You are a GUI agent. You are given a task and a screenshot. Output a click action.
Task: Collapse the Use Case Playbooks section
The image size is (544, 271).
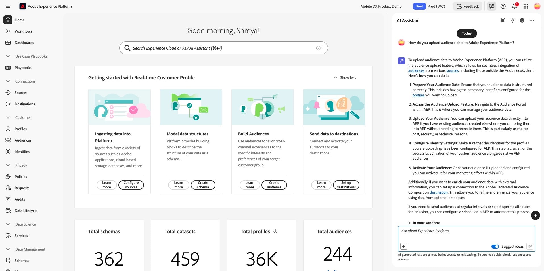[8, 56]
